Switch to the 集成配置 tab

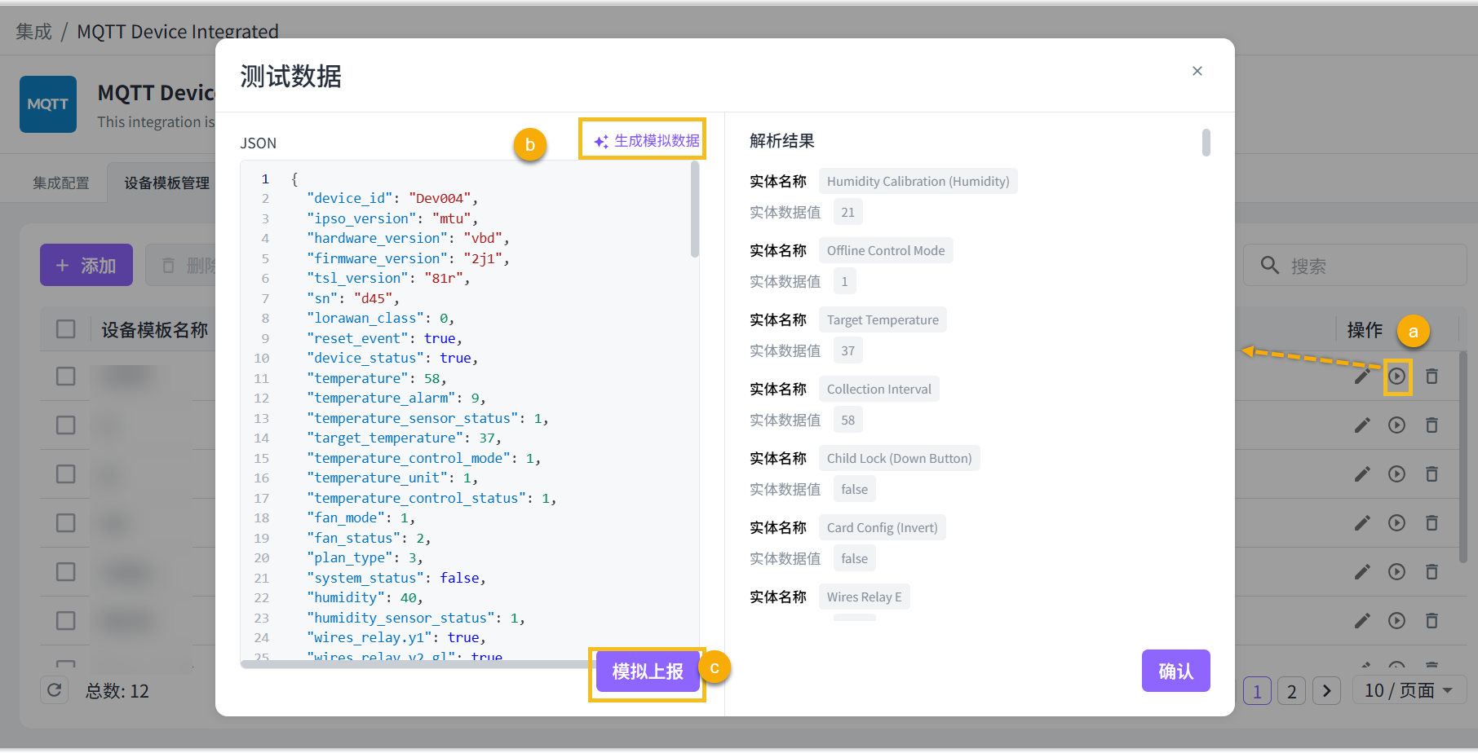coord(61,183)
